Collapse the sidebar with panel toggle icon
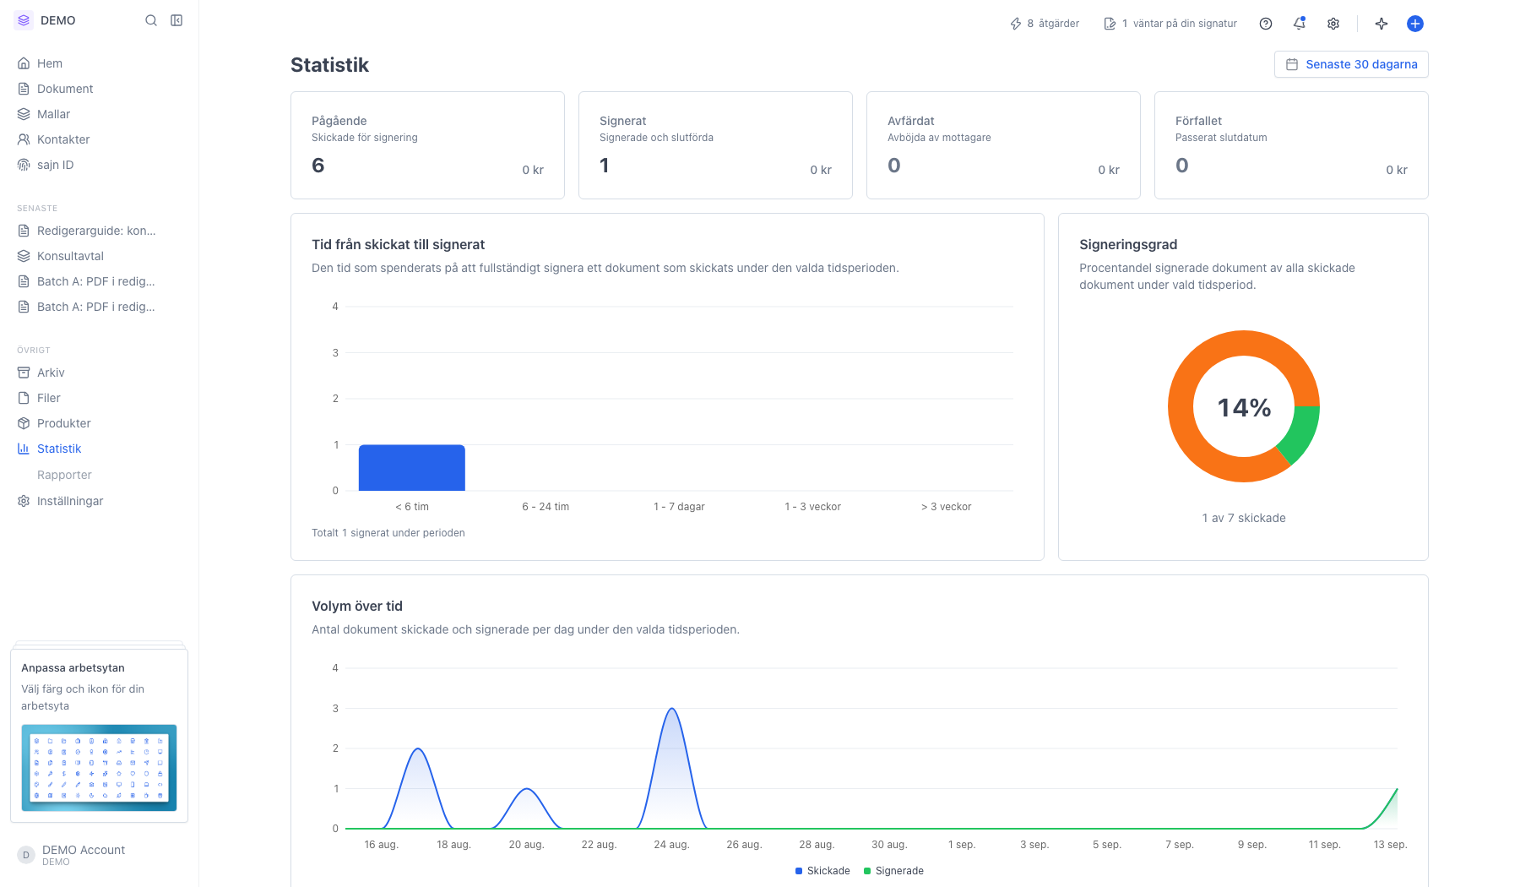Viewport: 1520px width, 887px height. coord(176,20)
